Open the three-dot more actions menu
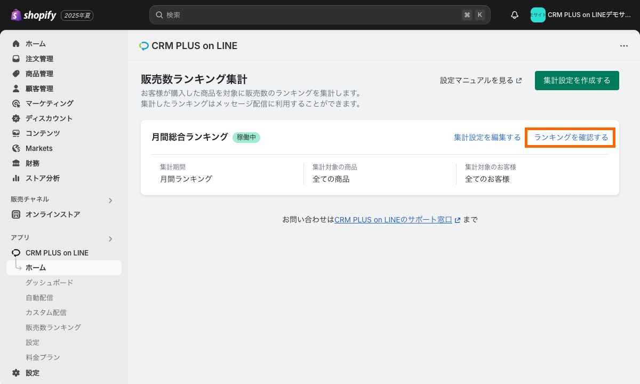 (624, 46)
